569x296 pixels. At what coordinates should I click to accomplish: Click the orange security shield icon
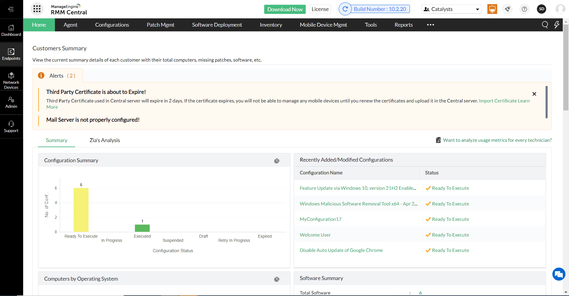[492, 9]
